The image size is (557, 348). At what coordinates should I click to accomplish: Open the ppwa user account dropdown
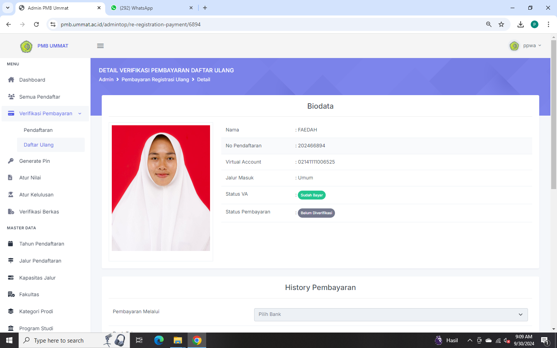(x=526, y=46)
